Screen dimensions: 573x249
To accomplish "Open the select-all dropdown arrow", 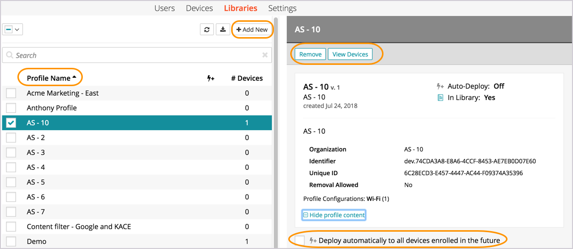I will [17, 30].
